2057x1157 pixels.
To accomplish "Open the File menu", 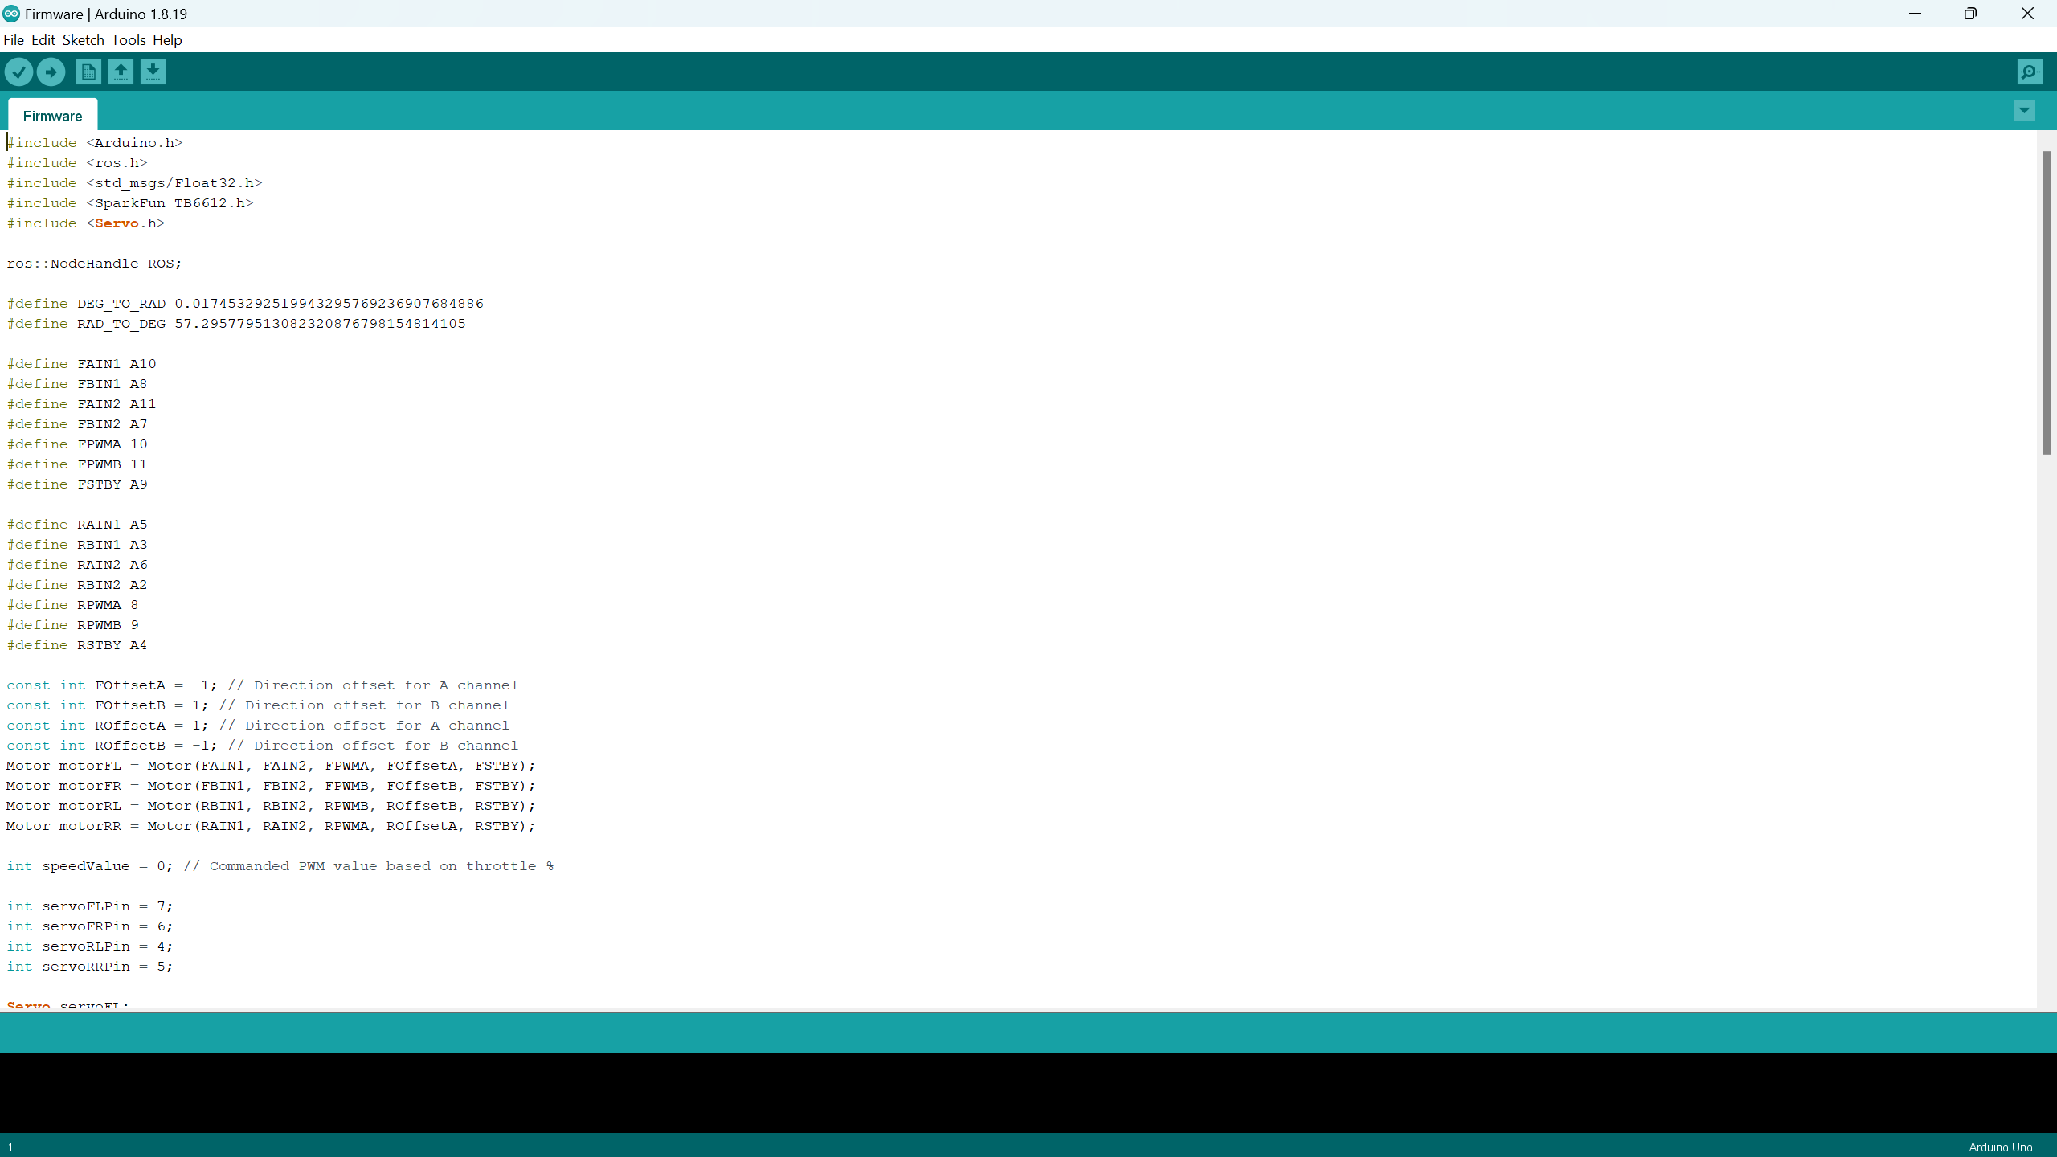I will pyautogui.click(x=14, y=40).
